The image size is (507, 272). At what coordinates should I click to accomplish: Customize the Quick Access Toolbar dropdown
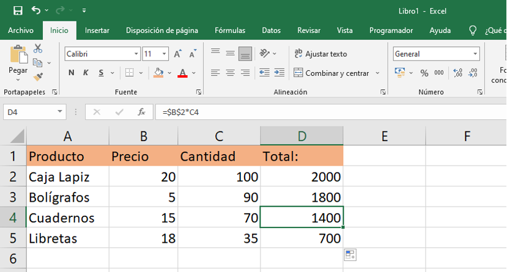(x=84, y=10)
